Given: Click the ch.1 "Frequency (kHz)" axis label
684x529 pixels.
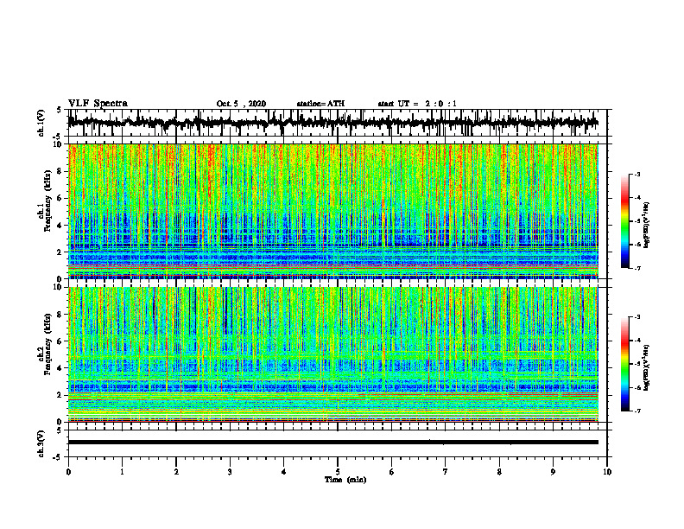Looking at the screenshot, I should [x=47, y=201].
